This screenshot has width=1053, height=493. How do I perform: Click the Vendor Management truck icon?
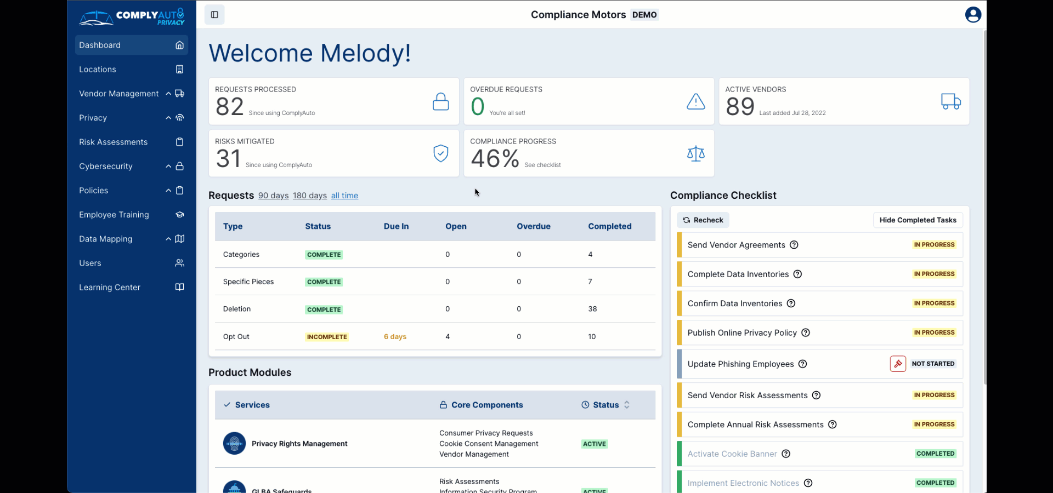coord(179,94)
